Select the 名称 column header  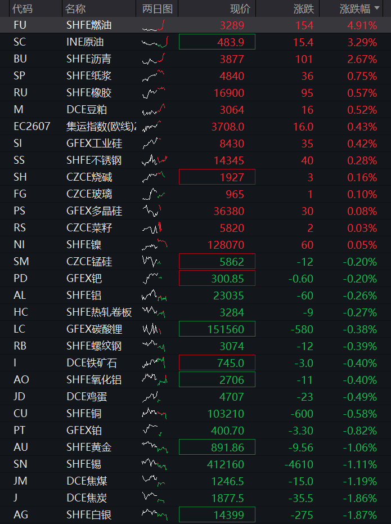point(75,8)
